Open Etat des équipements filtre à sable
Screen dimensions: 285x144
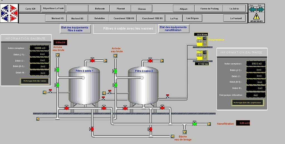75,29
